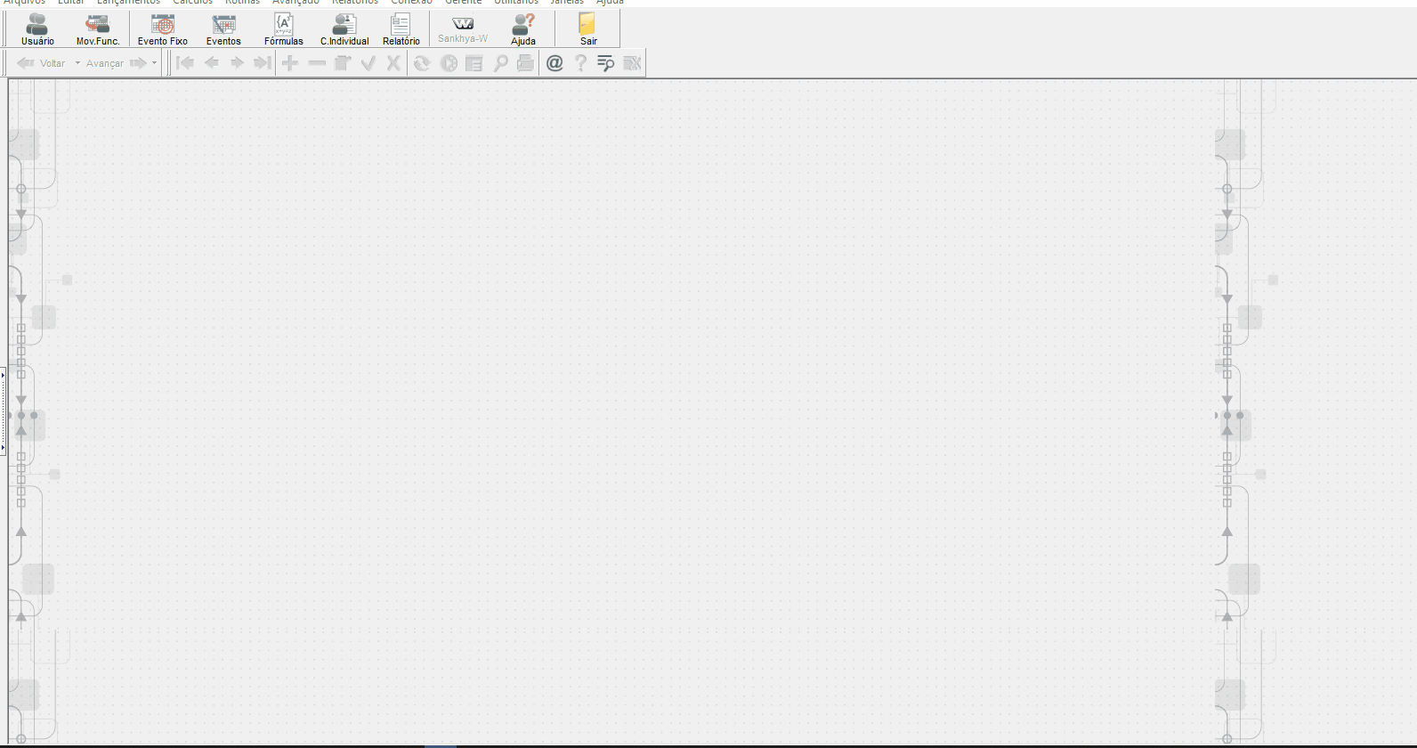Open the Evento Fixo calendar icon

pos(163,29)
